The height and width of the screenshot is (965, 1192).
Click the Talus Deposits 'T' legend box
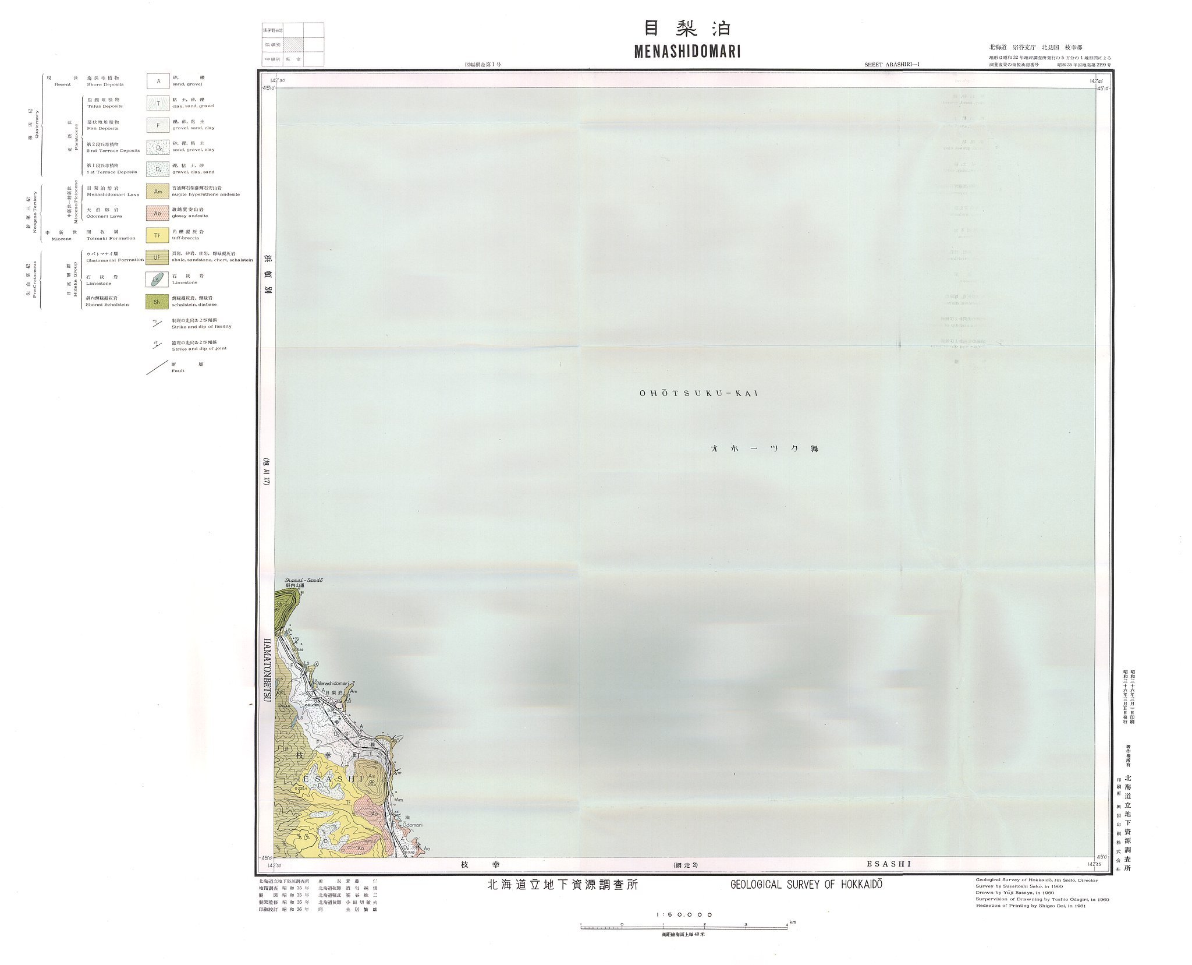coord(158,103)
